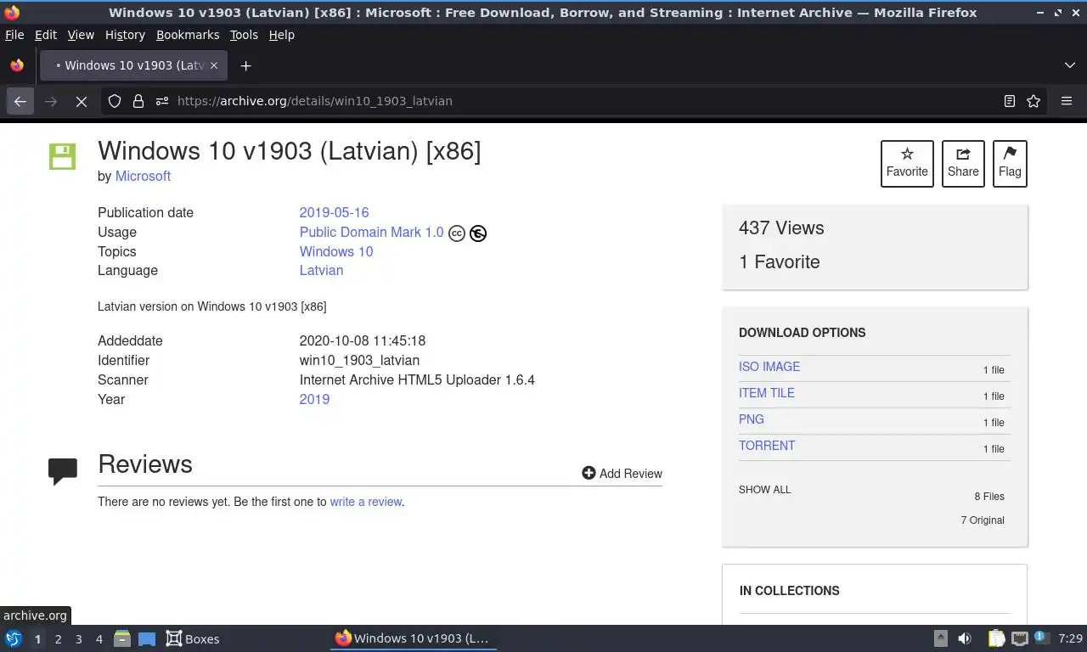Download the PNG file
1087x652 pixels.
[752, 419]
